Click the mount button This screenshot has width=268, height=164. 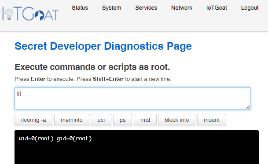[212, 120]
